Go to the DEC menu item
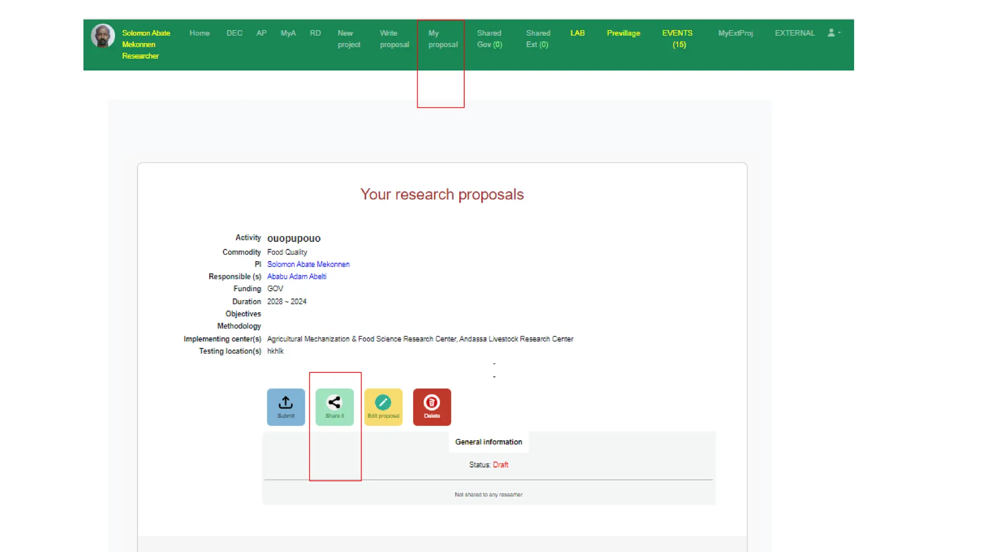 coord(234,33)
